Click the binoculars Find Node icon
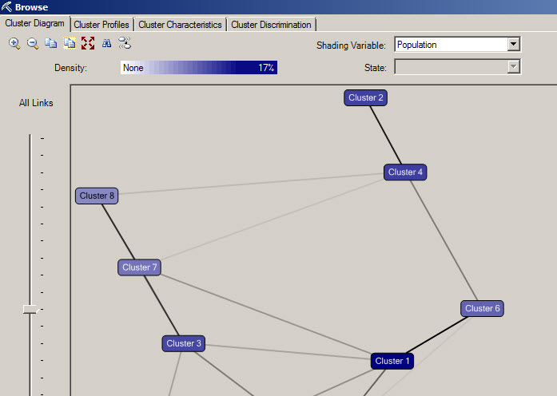 tap(106, 43)
